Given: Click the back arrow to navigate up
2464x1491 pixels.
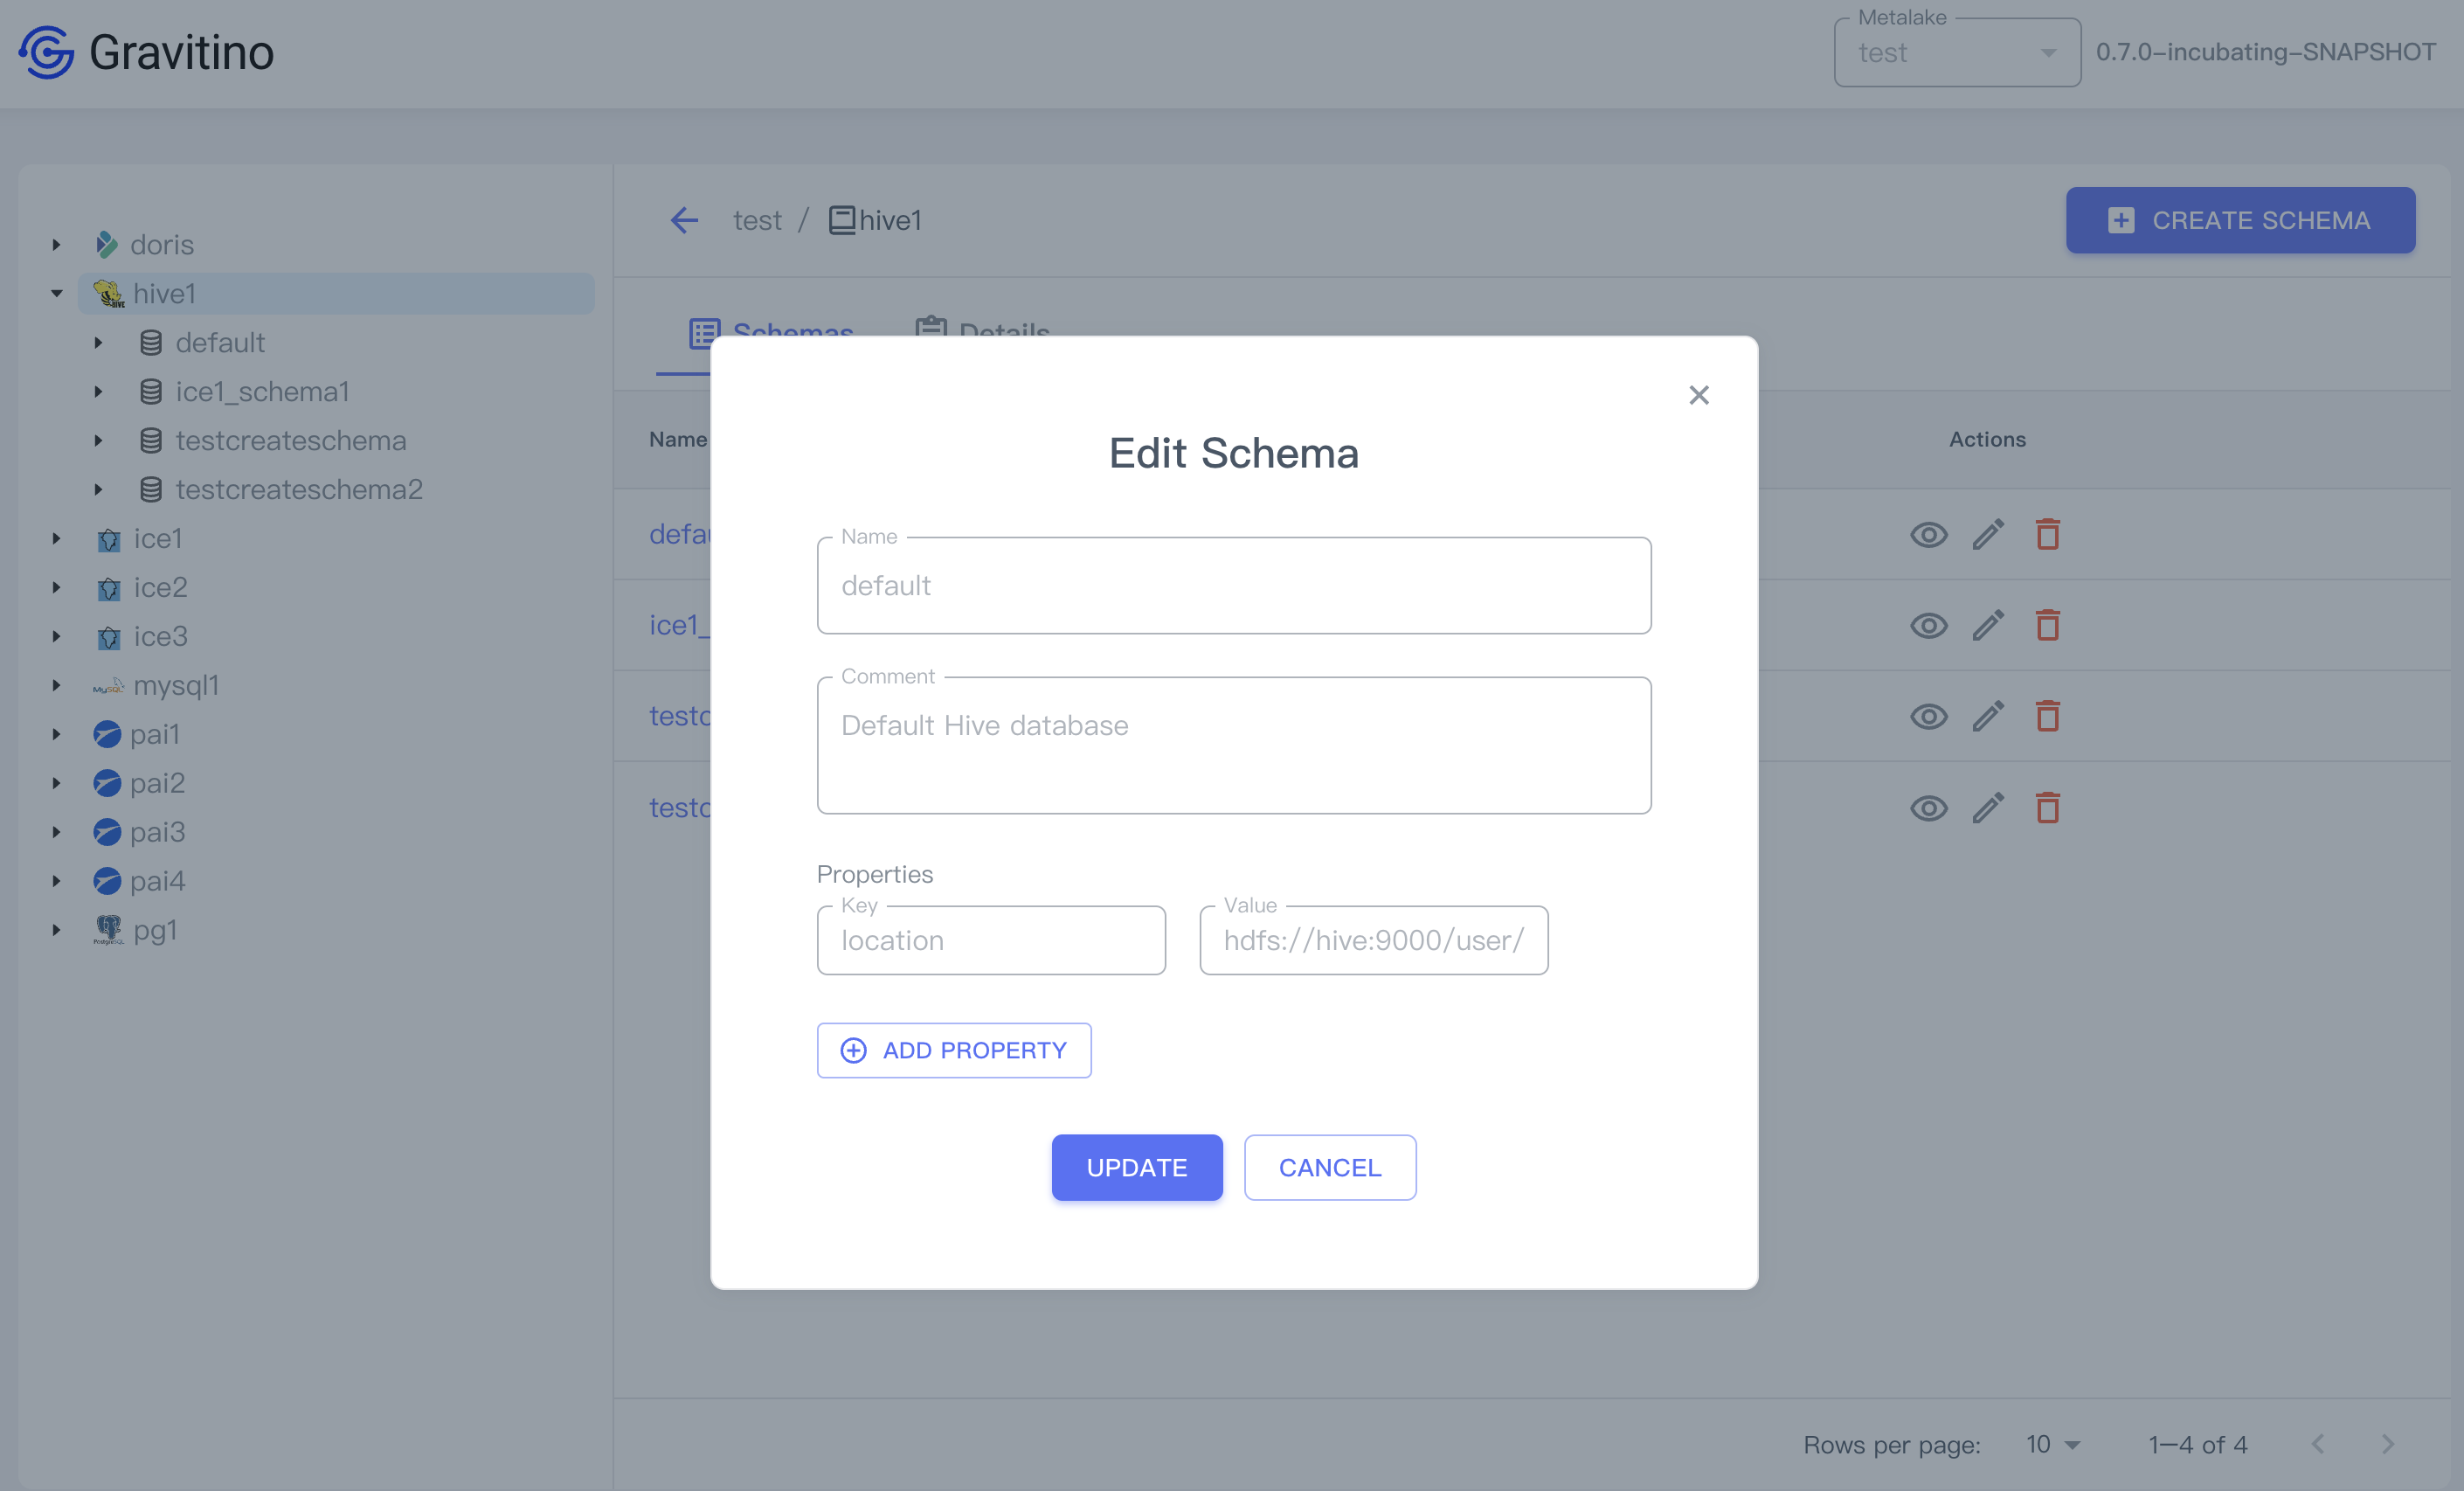Looking at the screenshot, I should (x=683, y=218).
